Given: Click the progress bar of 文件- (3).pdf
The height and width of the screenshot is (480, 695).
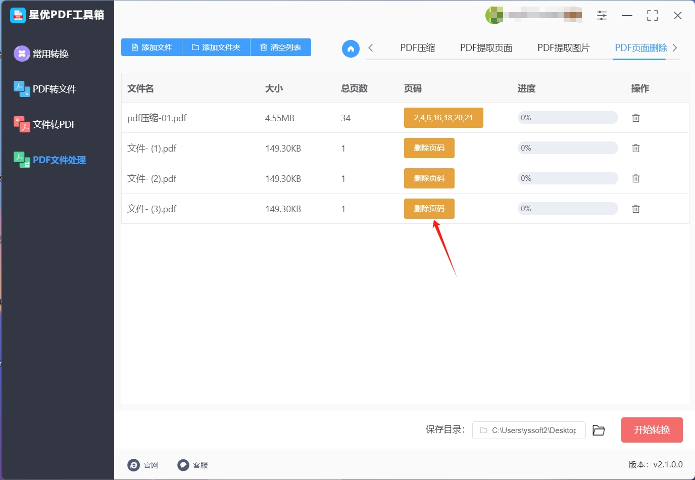Looking at the screenshot, I should pyautogui.click(x=568, y=209).
